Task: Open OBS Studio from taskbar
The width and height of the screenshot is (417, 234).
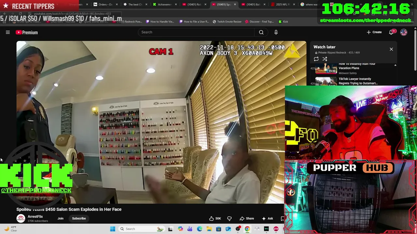Action: click(x=238, y=229)
